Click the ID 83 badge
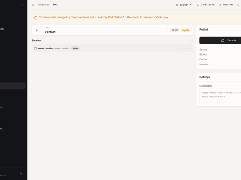241x180 pixels. tap(175, 30)
